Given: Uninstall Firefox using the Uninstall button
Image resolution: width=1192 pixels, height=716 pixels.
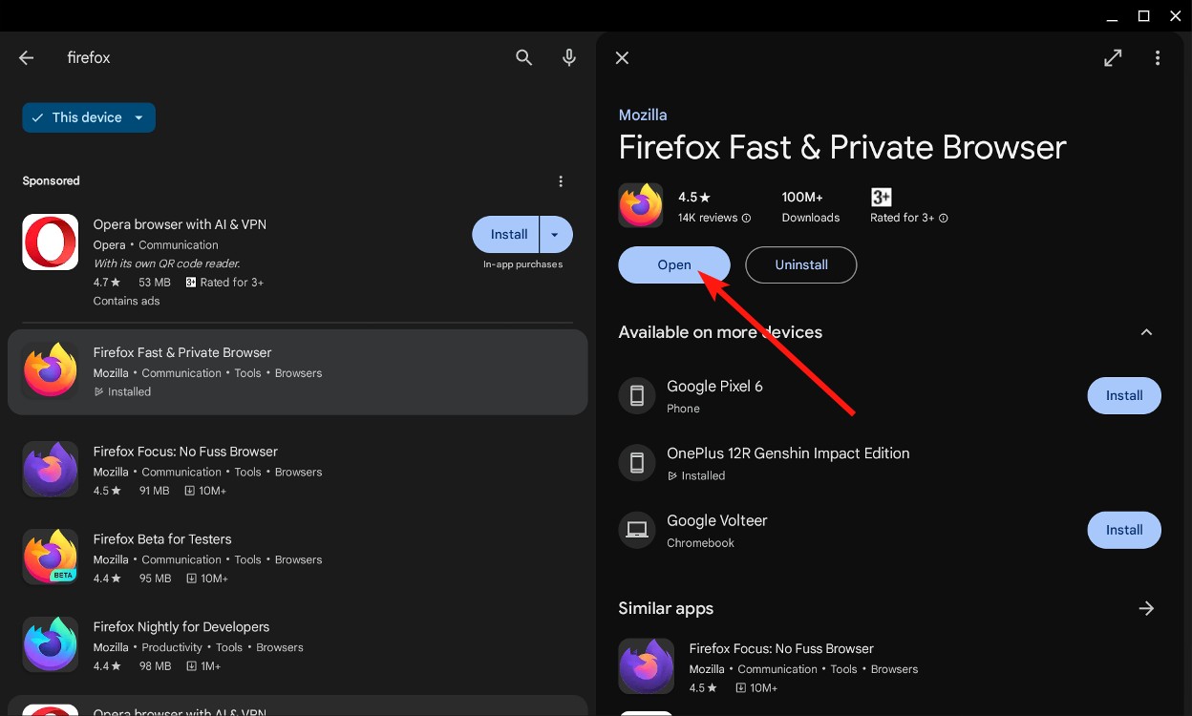Looking at the screenshot, I should 800,264.
